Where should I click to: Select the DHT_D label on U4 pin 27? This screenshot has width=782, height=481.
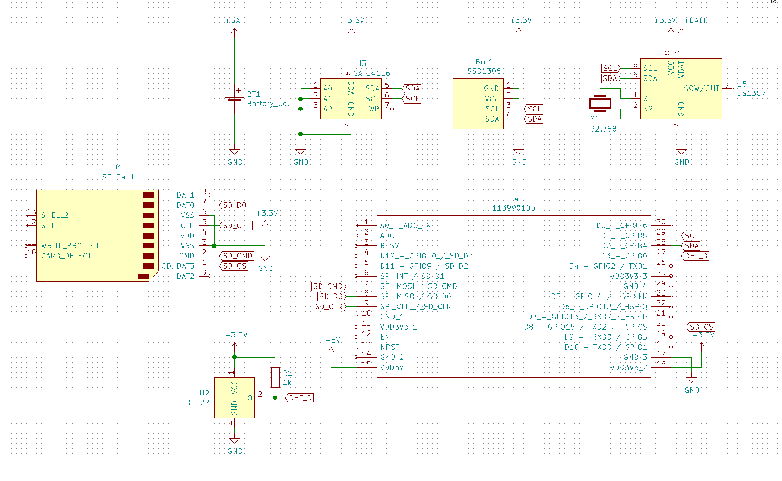[695, 256]
